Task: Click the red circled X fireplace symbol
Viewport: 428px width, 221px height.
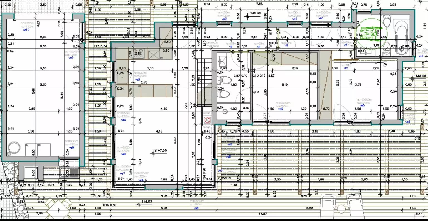Action: pyautogui.click(x=207, y=120)
